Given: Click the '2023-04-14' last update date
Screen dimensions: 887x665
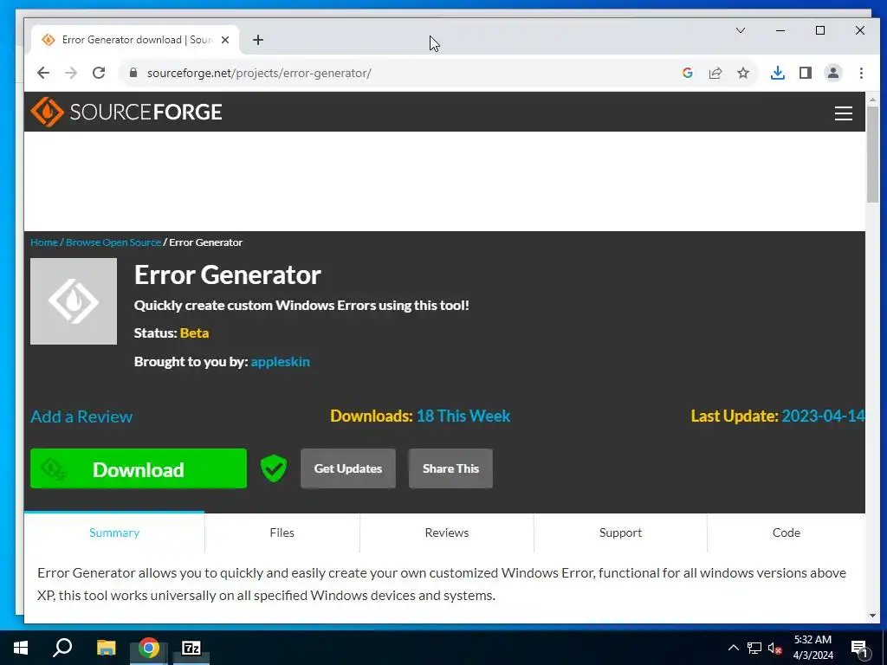Looking at the screenshot, I should pos(823,416).
